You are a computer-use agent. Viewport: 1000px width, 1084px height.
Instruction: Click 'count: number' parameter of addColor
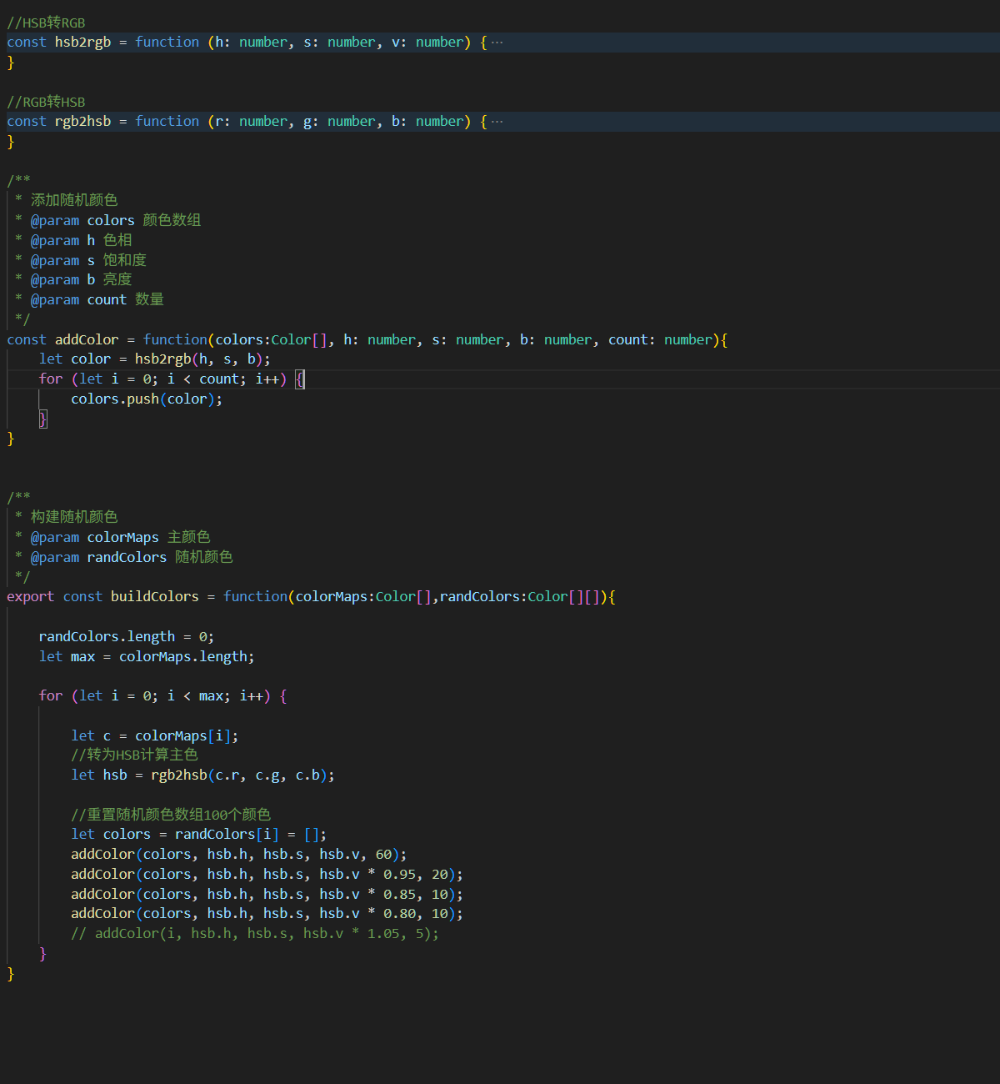tap(660, 339)
